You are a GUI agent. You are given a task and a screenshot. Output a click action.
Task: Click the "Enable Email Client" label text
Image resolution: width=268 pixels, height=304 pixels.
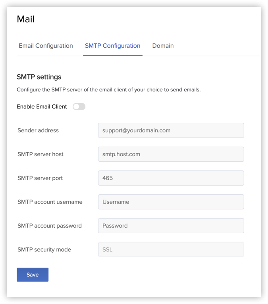[42, 106]
